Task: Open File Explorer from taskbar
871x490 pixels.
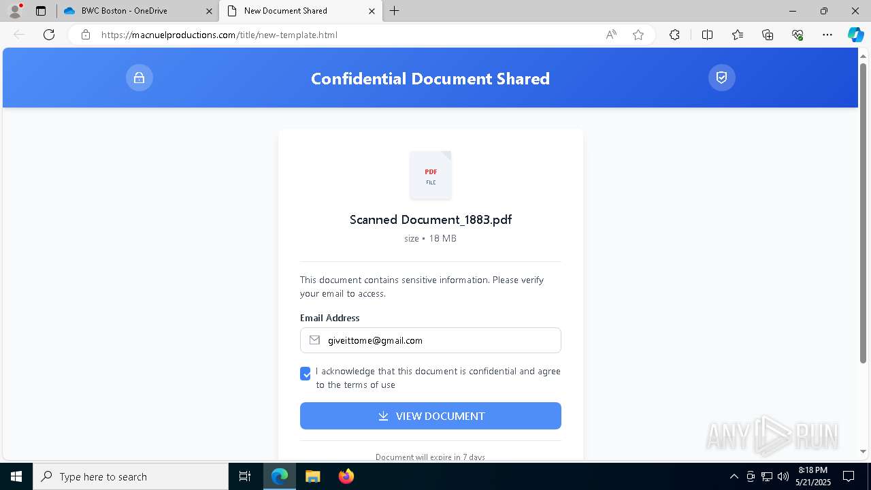Action: pyautogui.click(x=312, y=476)
